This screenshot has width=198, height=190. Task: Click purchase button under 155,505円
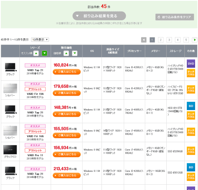pos(67,136)
